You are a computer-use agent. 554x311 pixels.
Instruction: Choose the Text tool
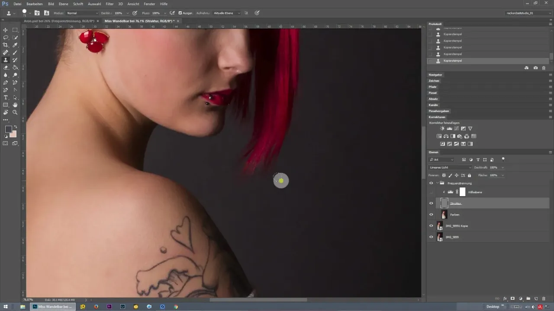coord(6,97)
